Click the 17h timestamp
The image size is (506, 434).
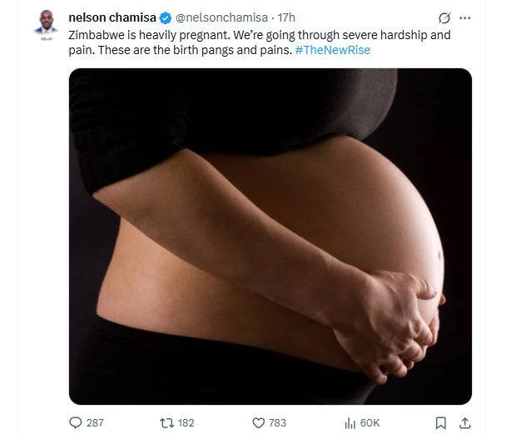[x=286, y=17]
